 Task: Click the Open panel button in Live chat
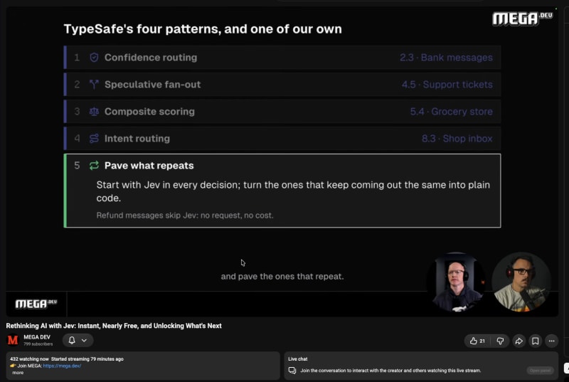(x=540, y=371)
